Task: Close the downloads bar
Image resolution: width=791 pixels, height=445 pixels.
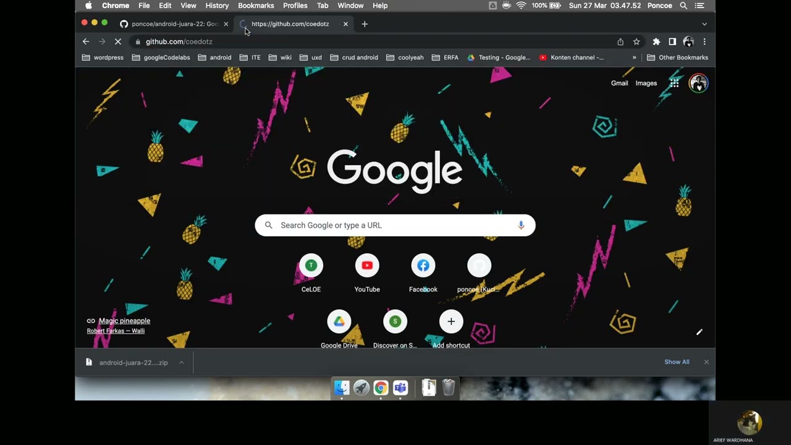Action: click(706, 362)
